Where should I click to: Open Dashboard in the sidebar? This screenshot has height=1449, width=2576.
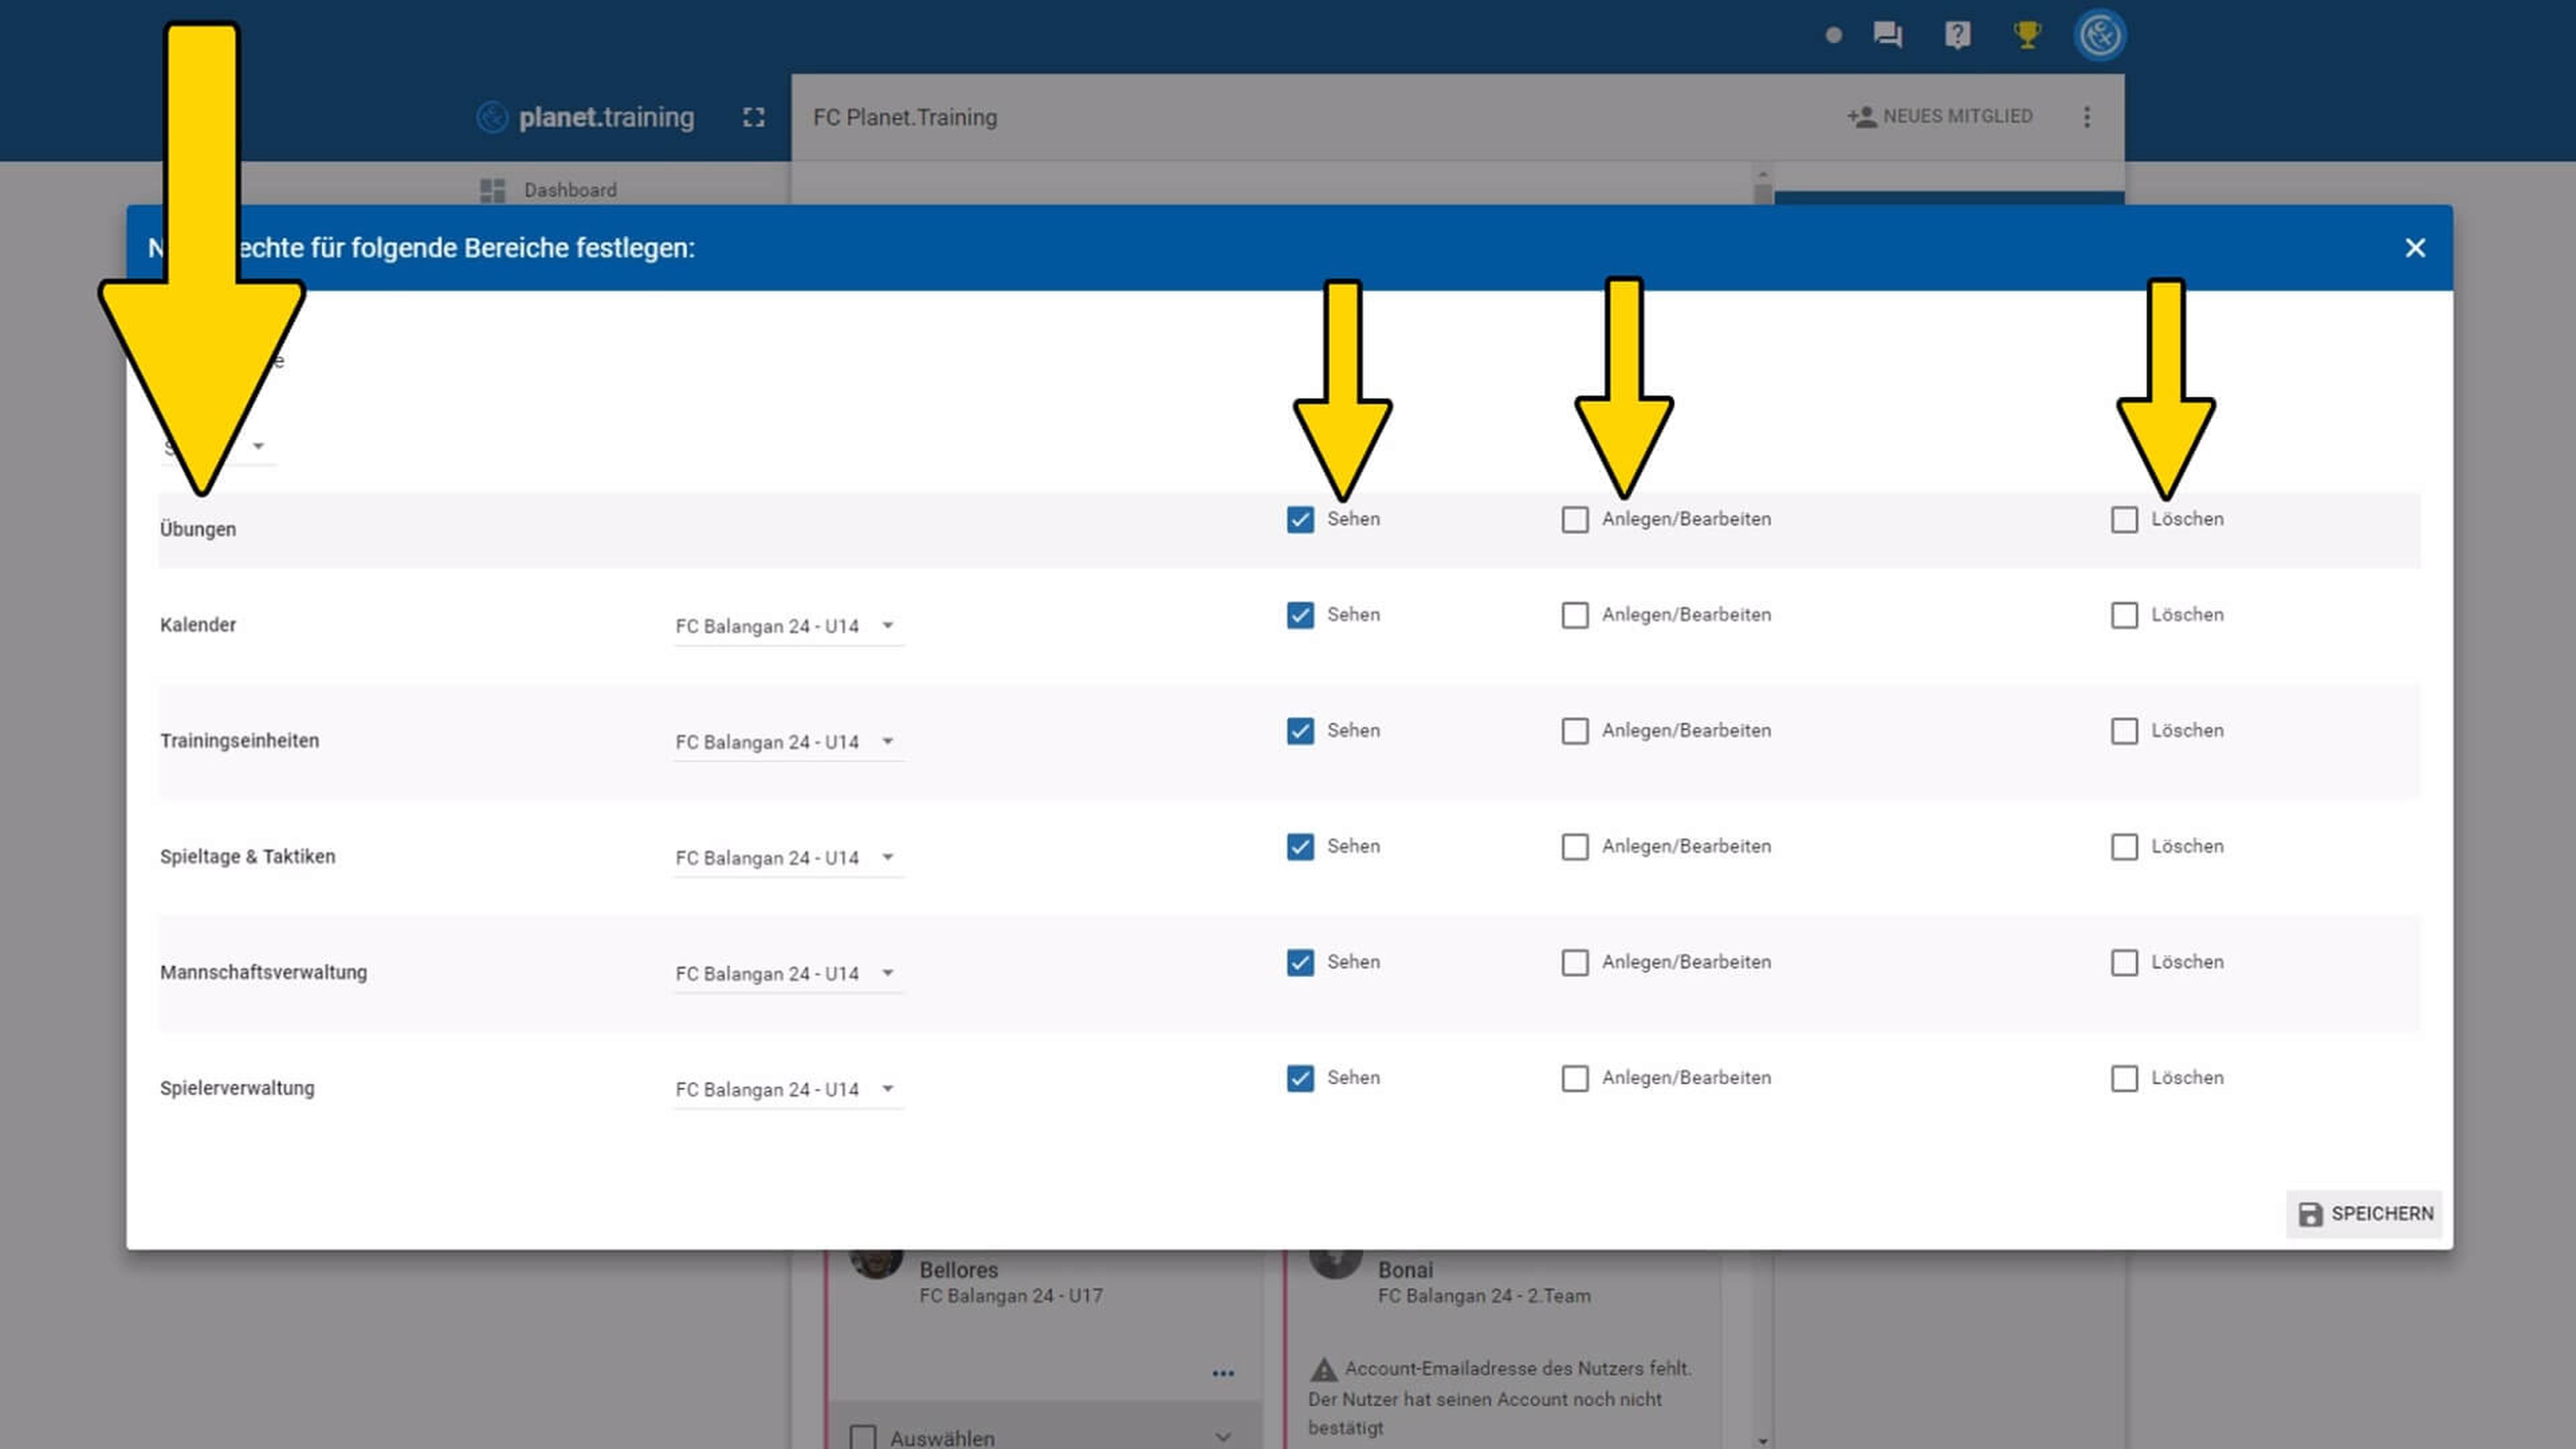(569, 190)
